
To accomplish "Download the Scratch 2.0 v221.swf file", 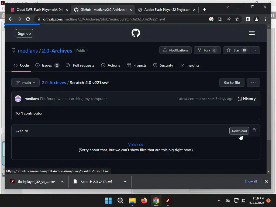I will tap(239, 131).
